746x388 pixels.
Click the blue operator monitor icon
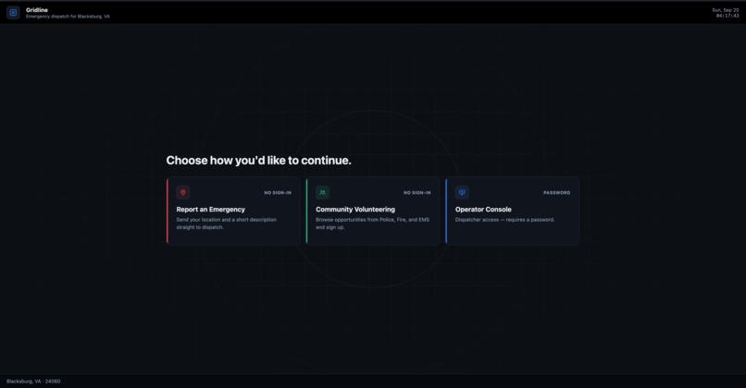[x=462, y=192]
